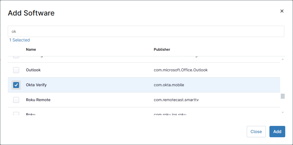Image resolution: width=293 pixels, height=145 pixels.
Task: Select the Roku Remote name text
Action: click(38, 100)
